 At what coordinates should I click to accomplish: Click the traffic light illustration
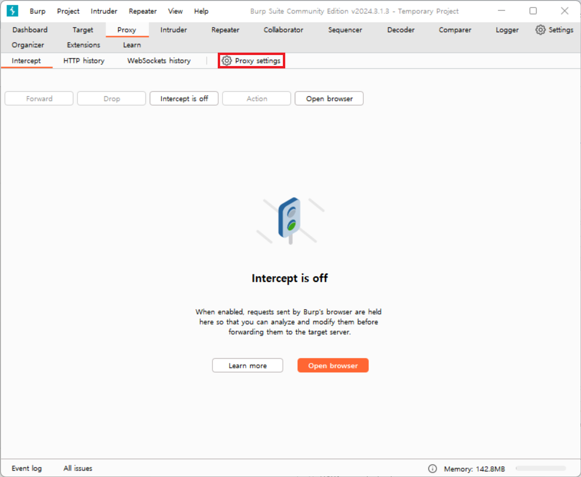[290, 221]
